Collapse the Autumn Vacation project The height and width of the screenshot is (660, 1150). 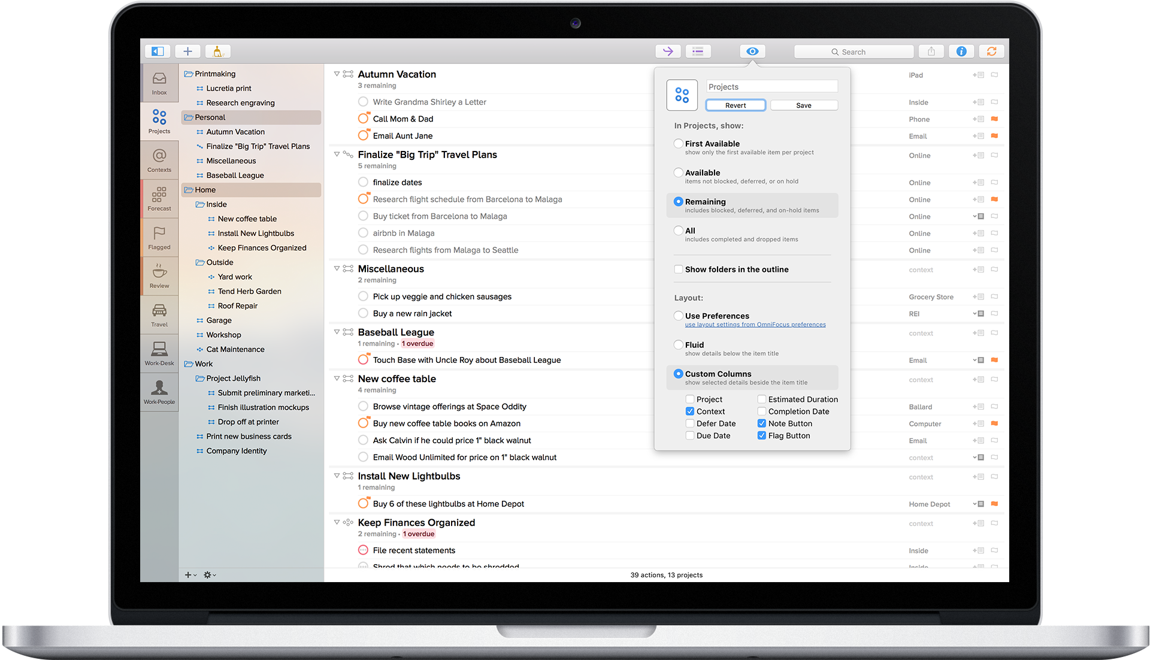337,74
